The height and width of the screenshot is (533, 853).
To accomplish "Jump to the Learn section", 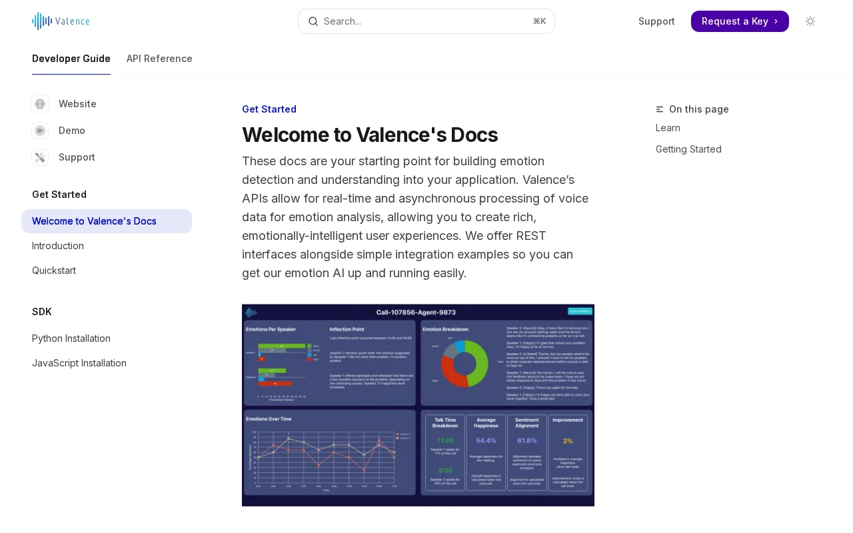I will 668,128.
